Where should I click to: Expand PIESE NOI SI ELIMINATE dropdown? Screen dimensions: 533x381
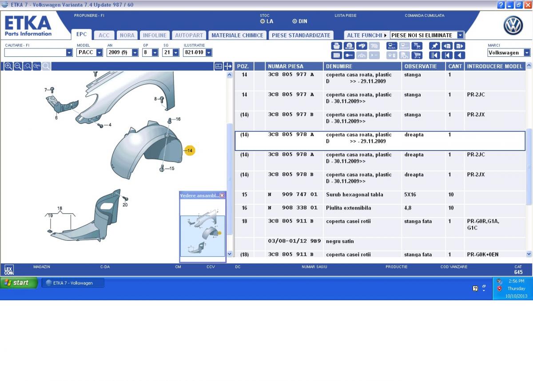pyautogui.click(x=460, y=35)
